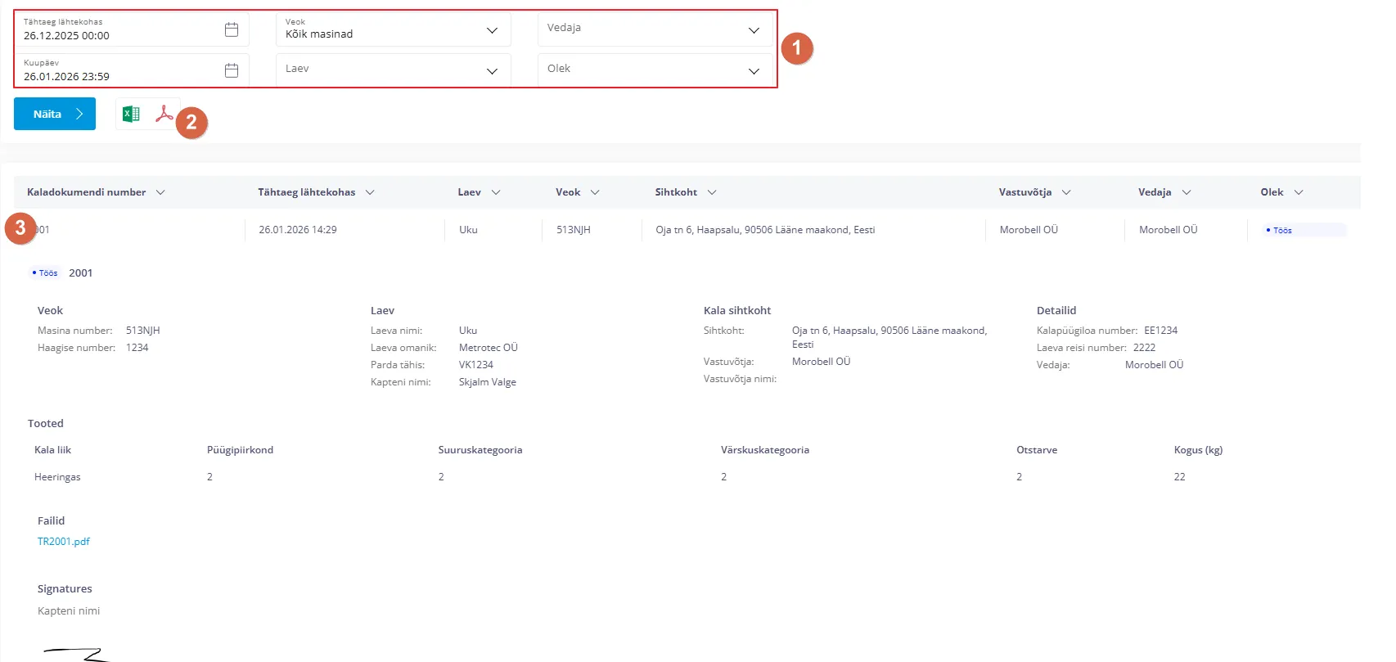Sort table by Veok column
Screen dimensions: 1396x662
(x=568, y=192)
